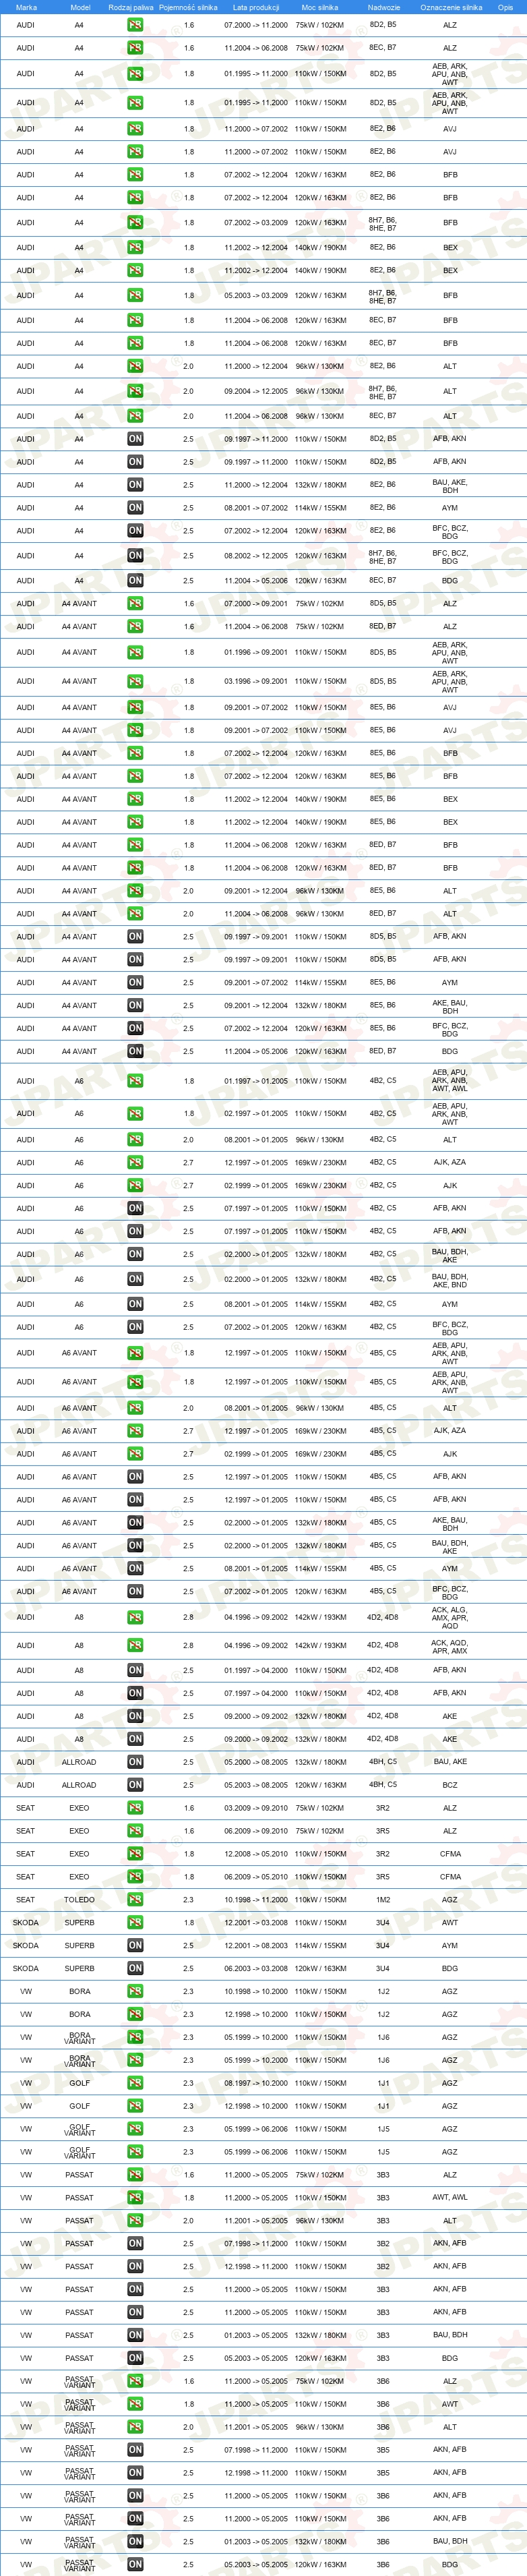The height and width of the screenshot is (2576, 527).
Task: Select date cell 07.2002 -> 03.2009
Action: (256, 223)
